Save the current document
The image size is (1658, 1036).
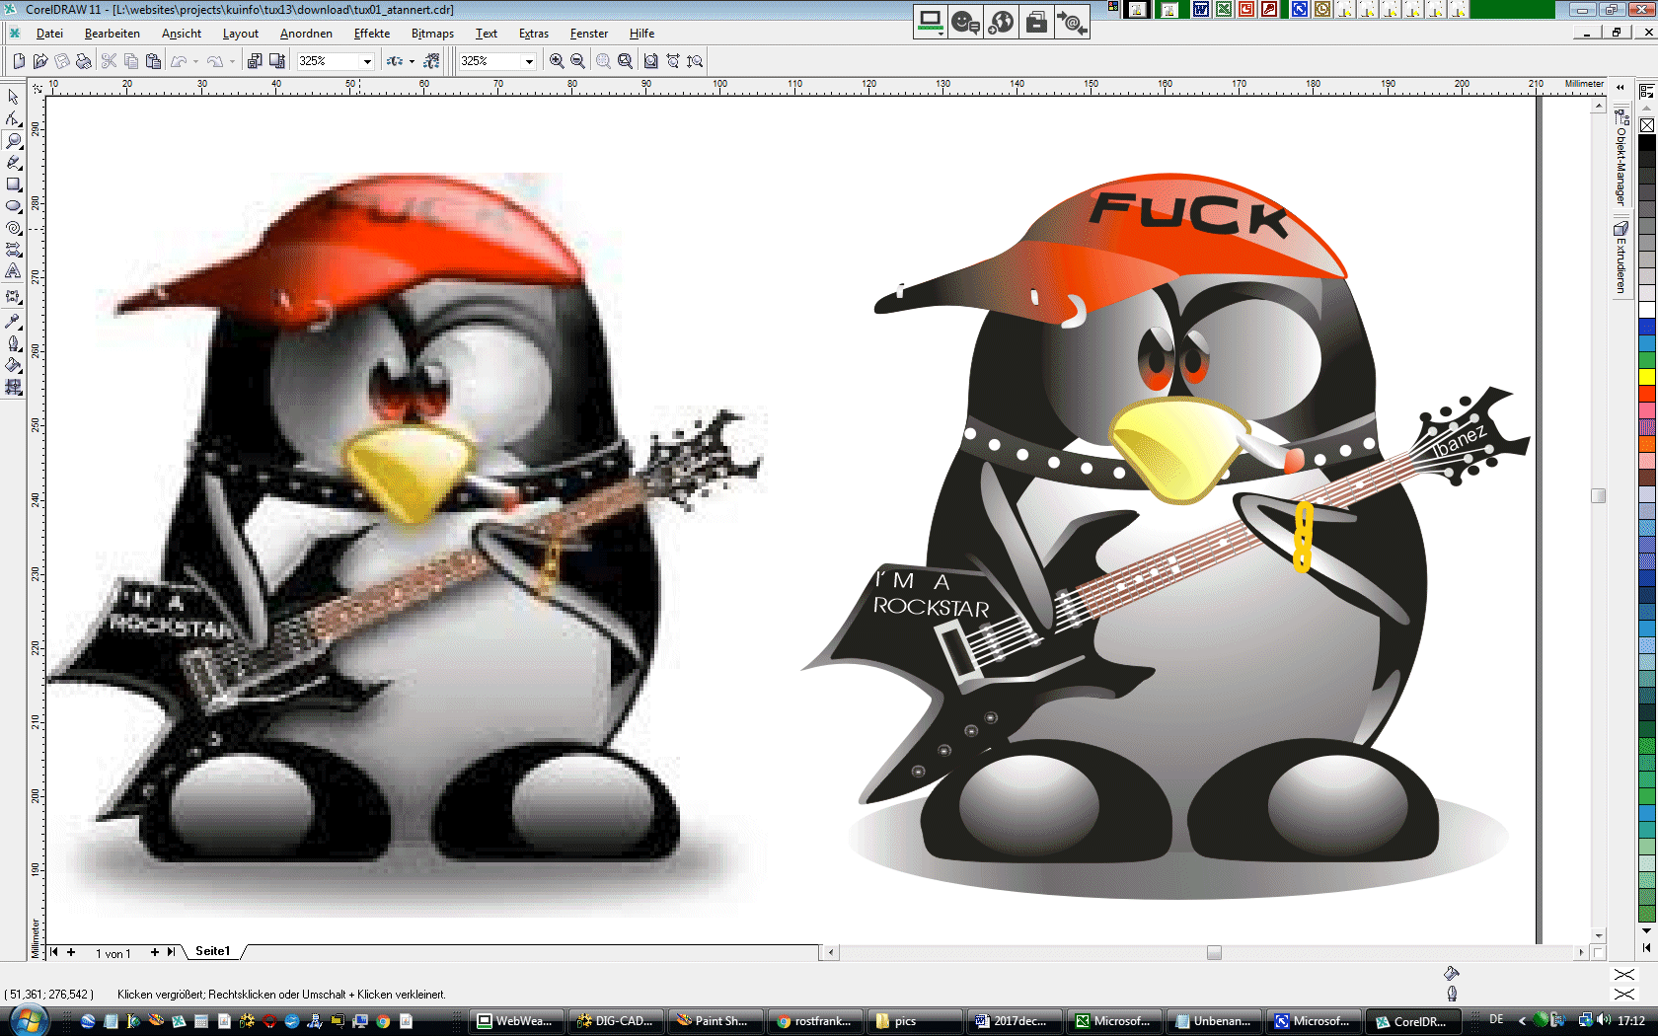(x=62, y=61)
